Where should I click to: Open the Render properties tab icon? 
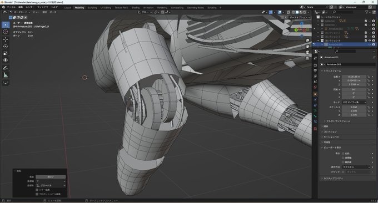coord(315,65)
